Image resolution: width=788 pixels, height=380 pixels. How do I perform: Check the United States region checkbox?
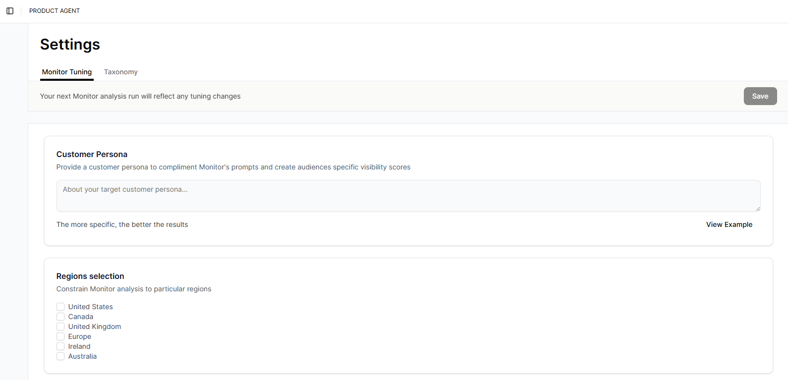[61, 307]
